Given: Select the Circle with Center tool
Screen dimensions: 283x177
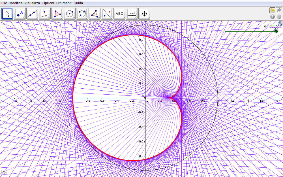Looking at the screenshot, I should tap(70, 14).
